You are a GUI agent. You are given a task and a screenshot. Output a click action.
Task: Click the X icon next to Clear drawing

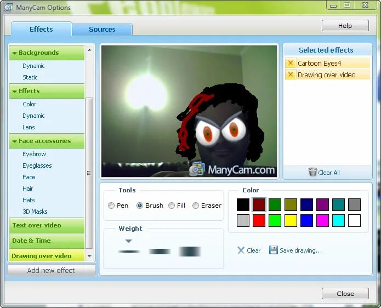241,250
